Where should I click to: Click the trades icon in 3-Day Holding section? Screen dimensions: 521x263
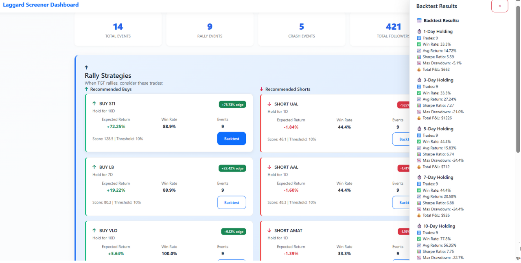pos(419,87)
